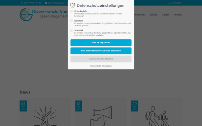The image size is (202, 126).
Task: Open the megaphone news card from 12 Feb
Action: pos(101,112)
